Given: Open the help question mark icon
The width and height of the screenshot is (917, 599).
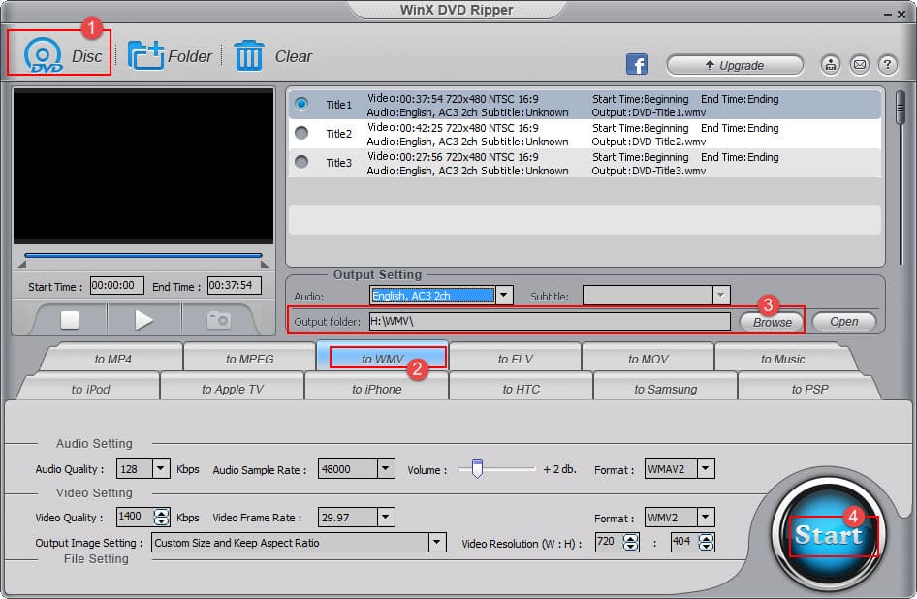Looking at the screenshot, I should pos(887,65).
